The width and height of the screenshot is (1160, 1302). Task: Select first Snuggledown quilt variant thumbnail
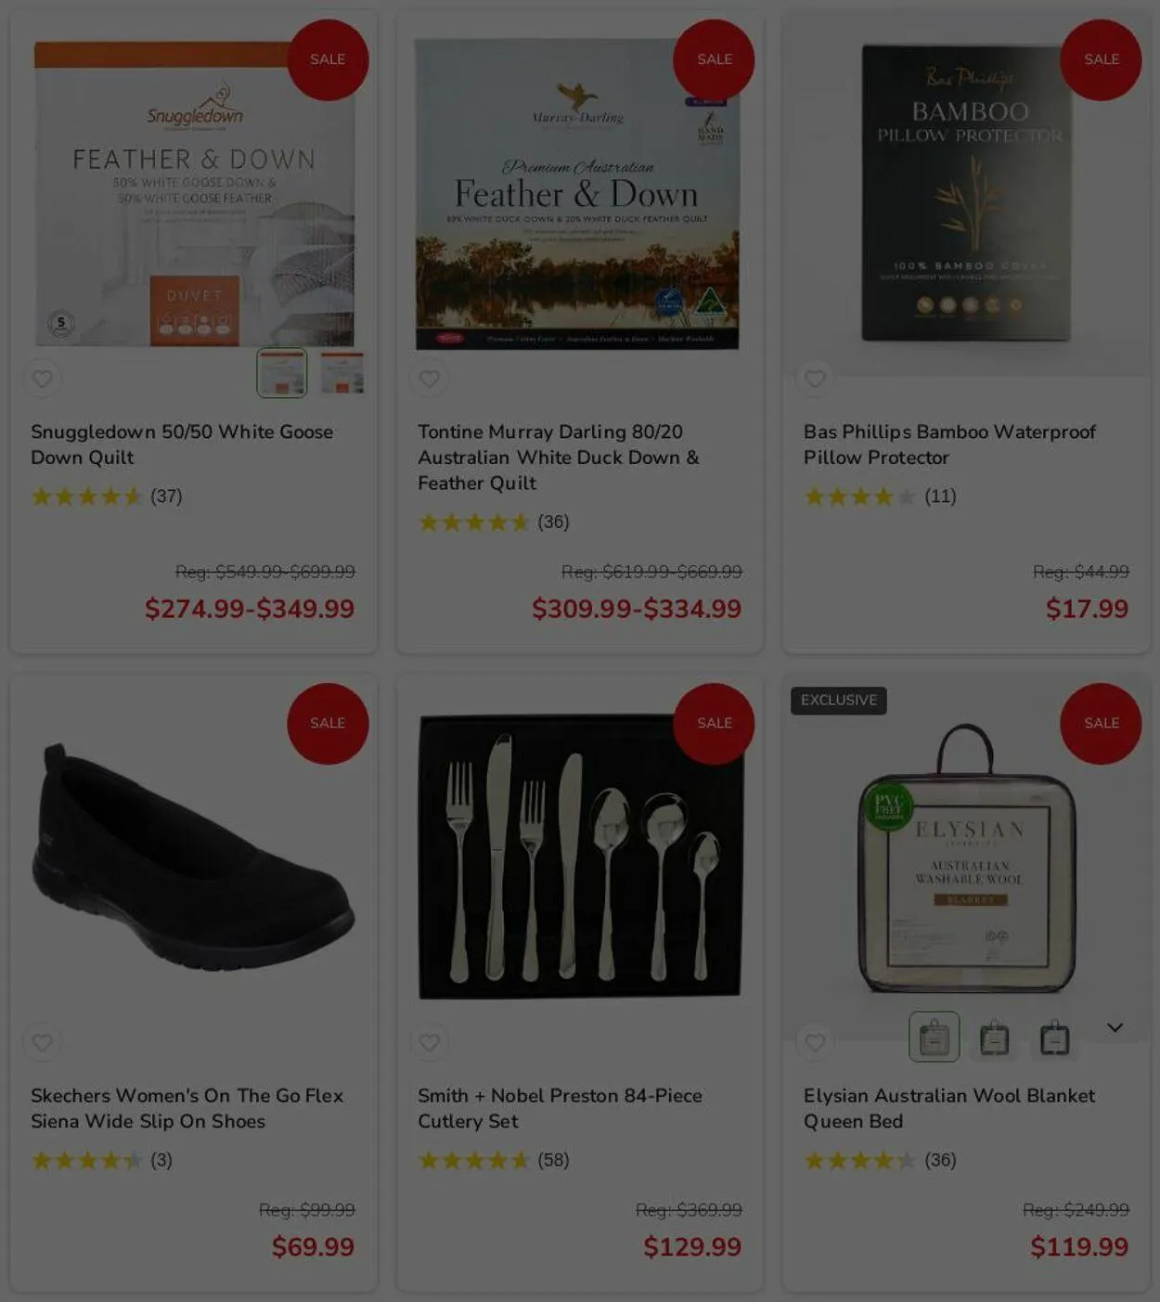click(282, 373)
